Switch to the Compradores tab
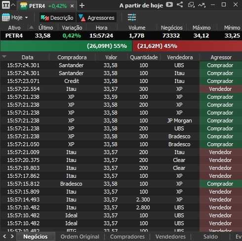242x241 pixels. click(x=127, y=237)
